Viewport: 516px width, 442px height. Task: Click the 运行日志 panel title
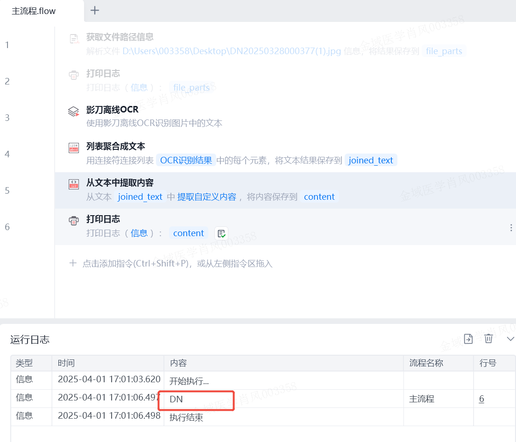(30, 339)
